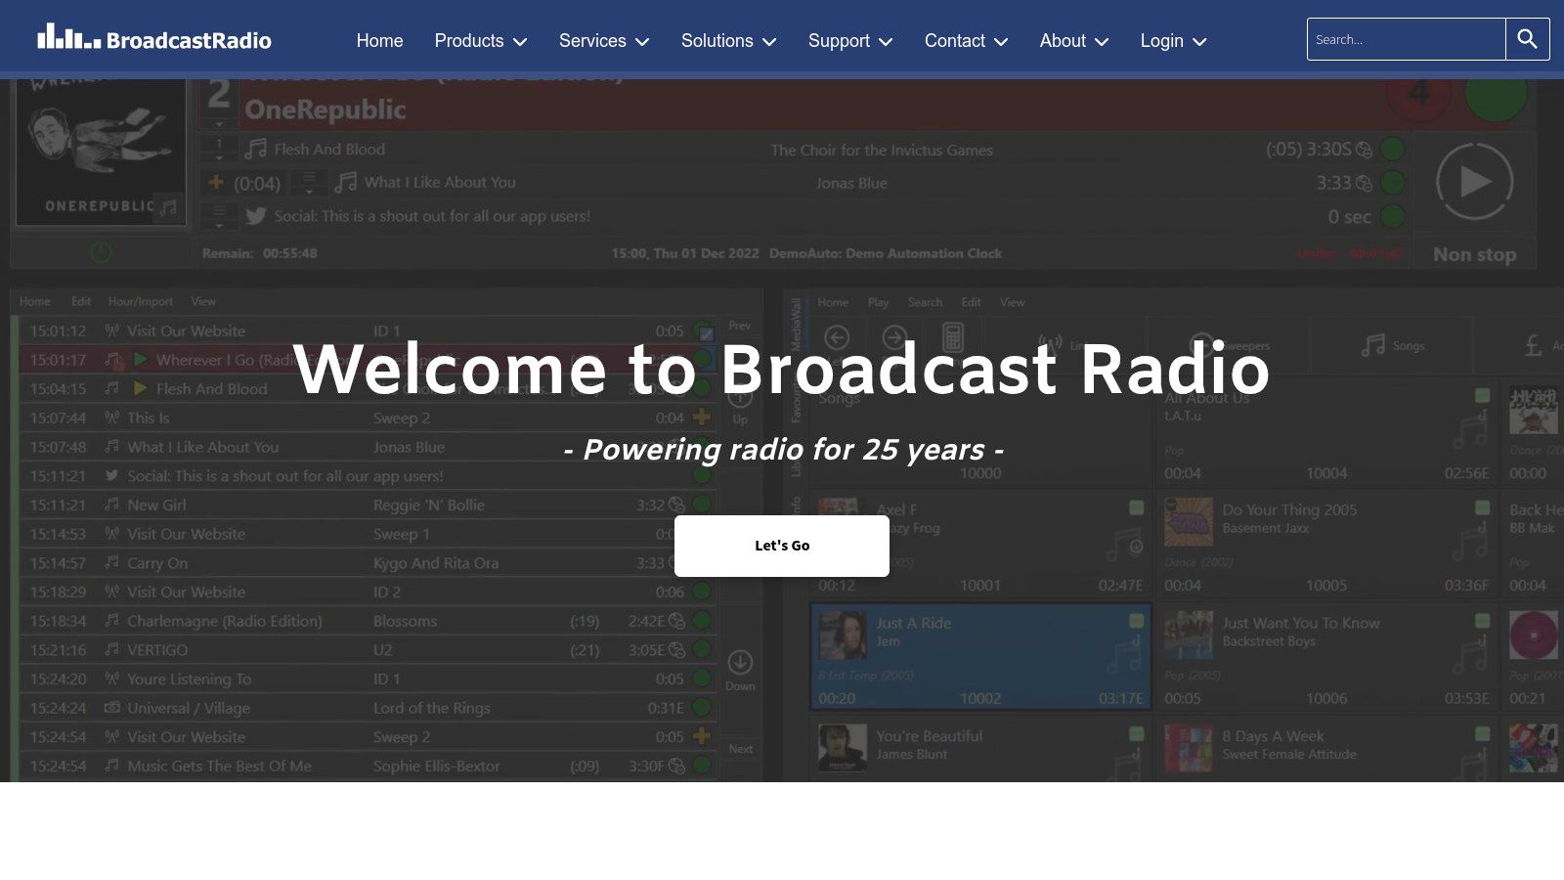Expand the Solutions menu
Image resolution: width=1564 pixels, height=880 pixels.
tap(729, 41)
